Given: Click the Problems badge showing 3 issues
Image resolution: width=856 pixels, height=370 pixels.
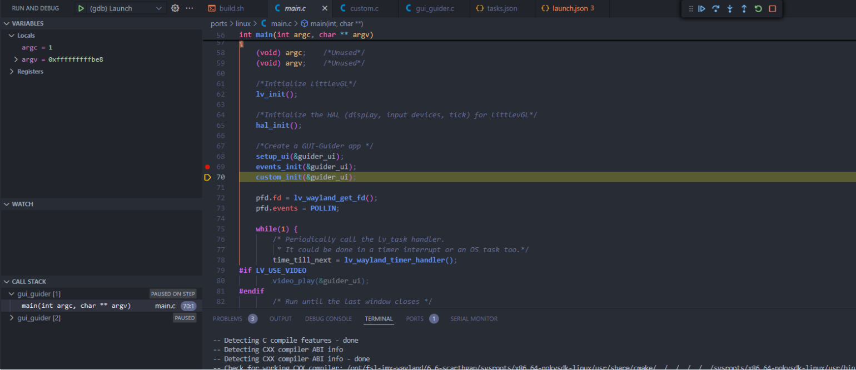Looking at the screenshot, I should coord(253,318).
